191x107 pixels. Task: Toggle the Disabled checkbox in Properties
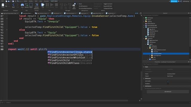[x=168, y=84]
